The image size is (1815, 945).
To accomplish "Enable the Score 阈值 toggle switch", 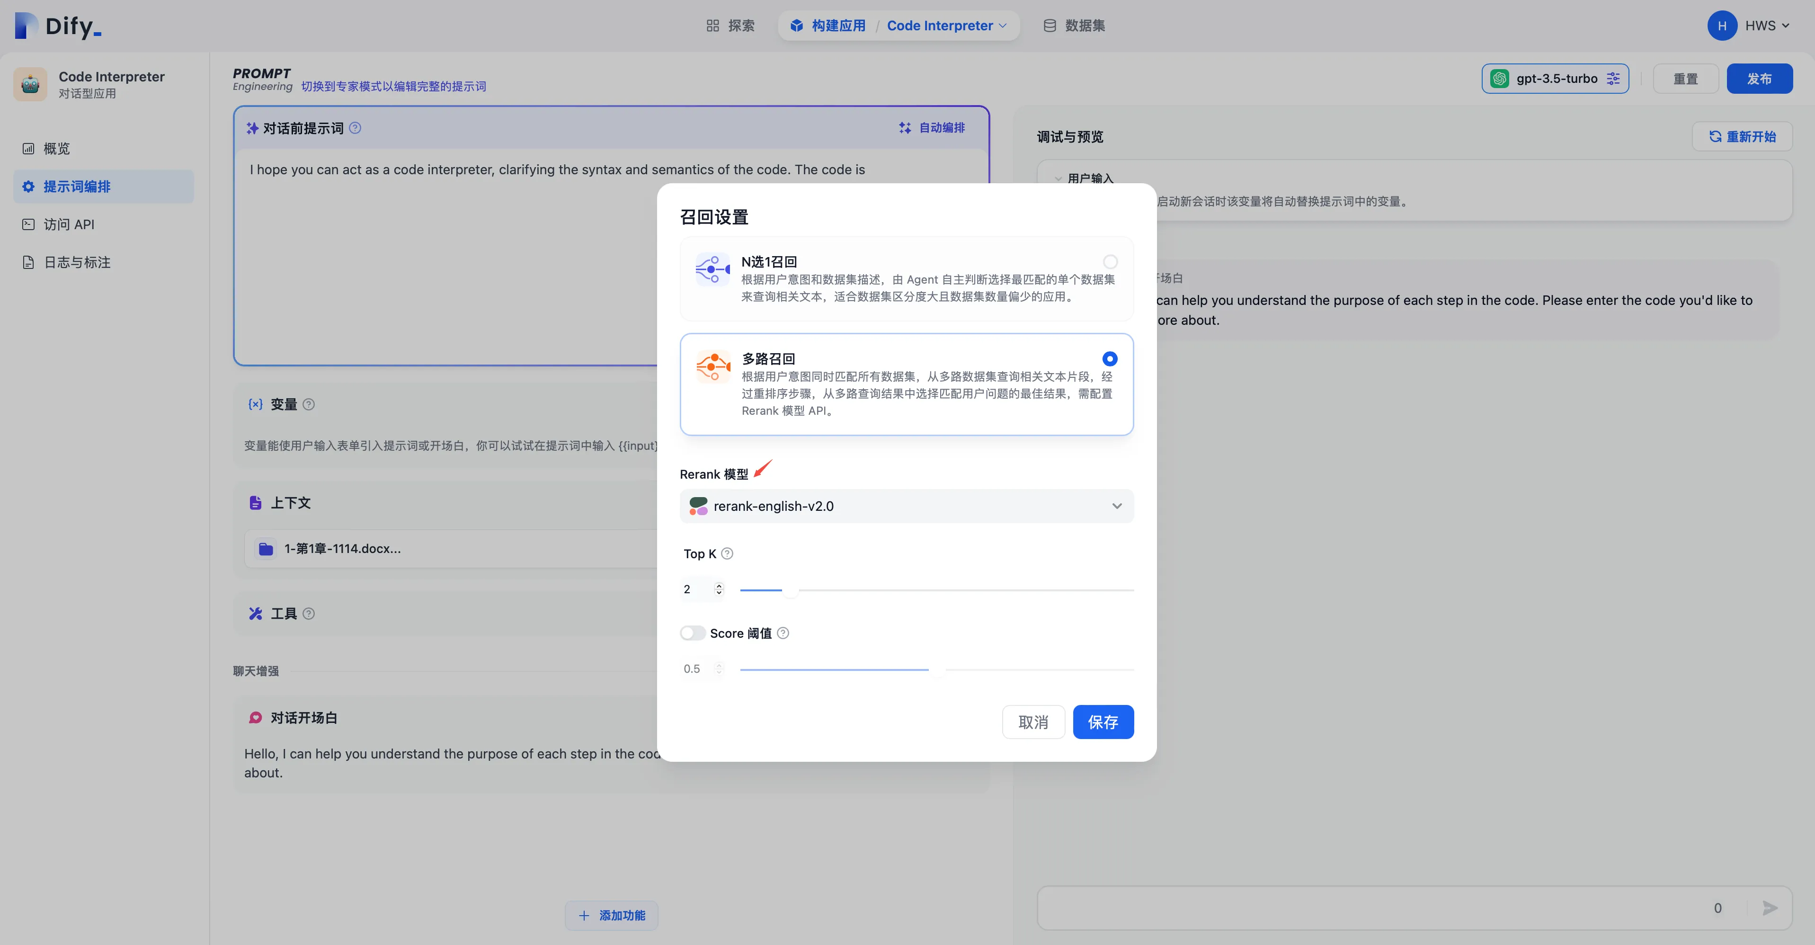I will coord(693,633).
